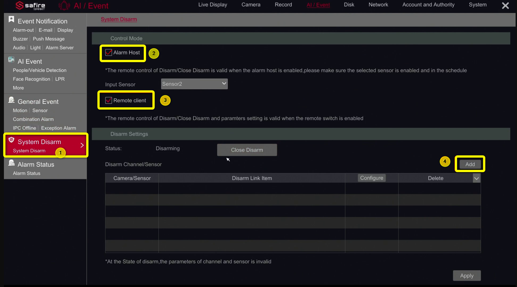The image size is (517, 287).
Task: Open the Network menu
Action: pos(378,4)
